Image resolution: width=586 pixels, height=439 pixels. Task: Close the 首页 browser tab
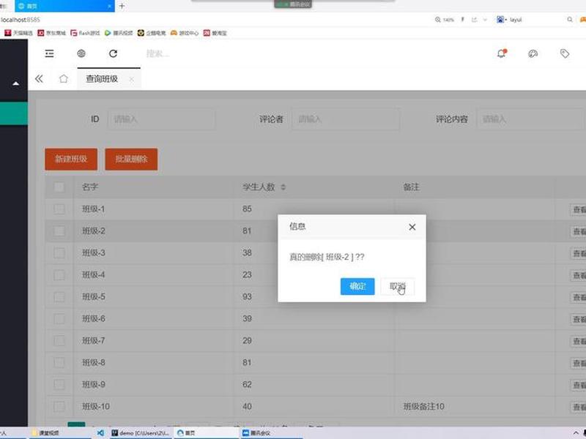coord(109,7)
